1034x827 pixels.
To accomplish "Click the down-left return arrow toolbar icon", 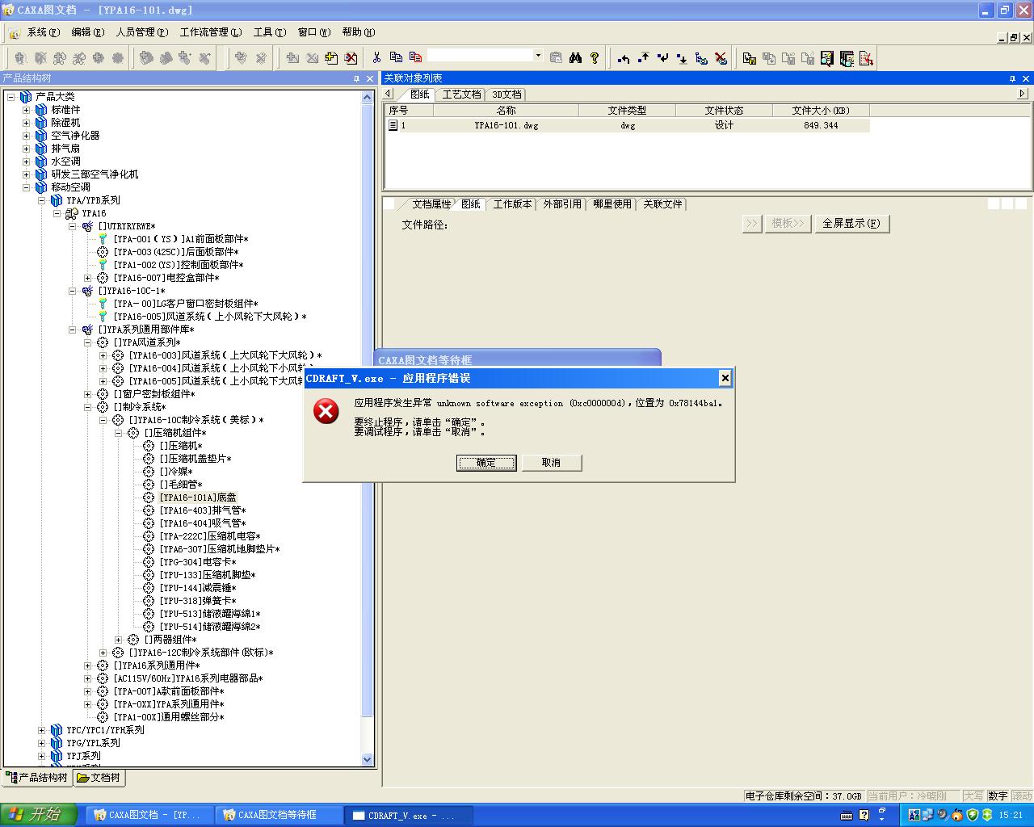I will pyautogui.click(x=662, y=58).
